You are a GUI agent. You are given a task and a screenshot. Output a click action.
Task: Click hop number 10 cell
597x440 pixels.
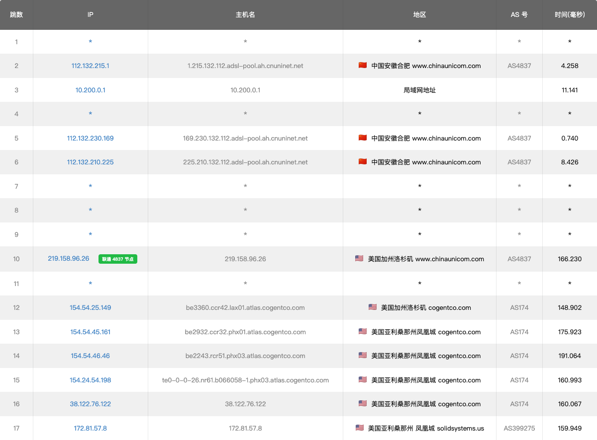(16, 259)
